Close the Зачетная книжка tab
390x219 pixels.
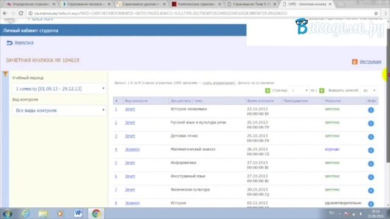330,4
